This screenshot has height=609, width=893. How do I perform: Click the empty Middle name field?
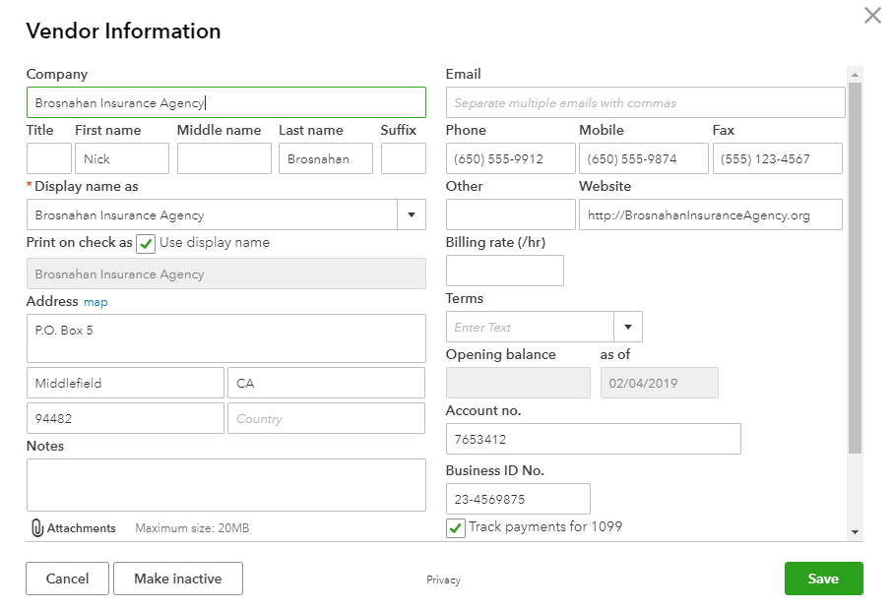(224, 158)
